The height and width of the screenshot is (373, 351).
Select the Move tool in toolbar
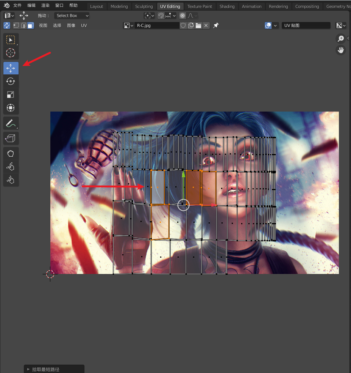pos(11,68)
